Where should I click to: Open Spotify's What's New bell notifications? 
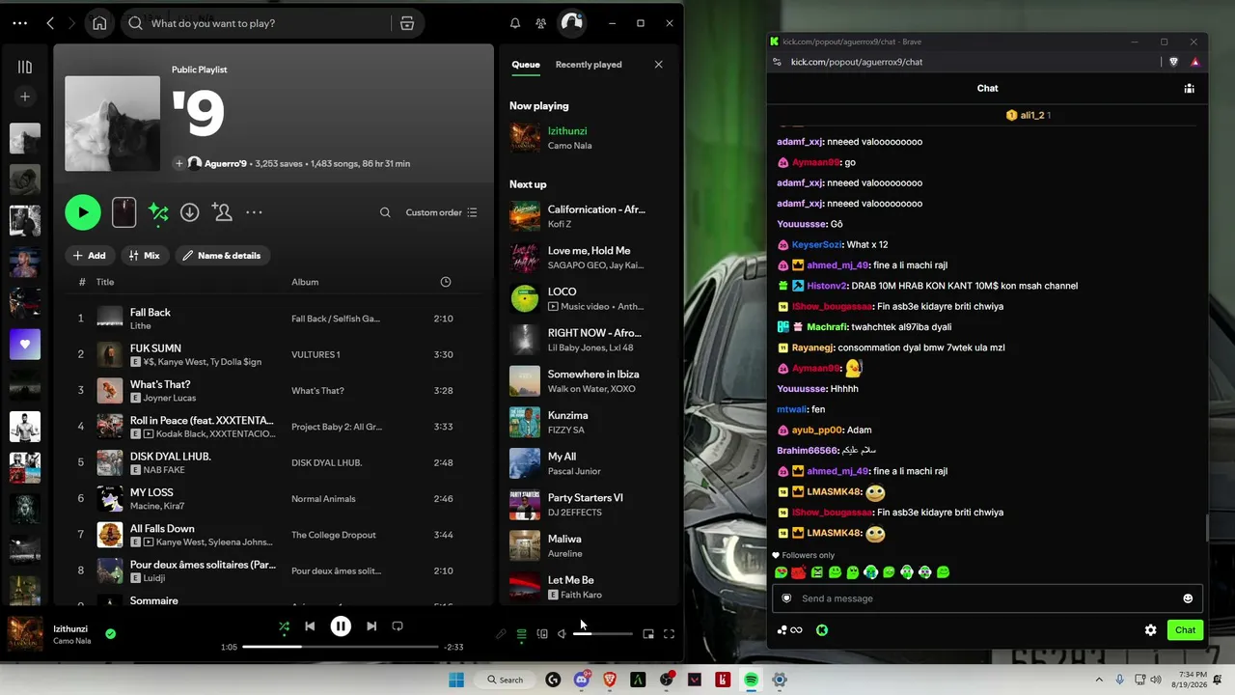pos(515,23)
